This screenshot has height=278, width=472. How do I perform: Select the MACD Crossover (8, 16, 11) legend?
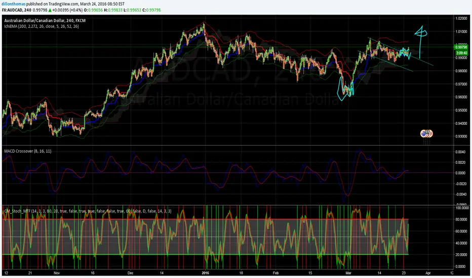[x=28, y=151]
